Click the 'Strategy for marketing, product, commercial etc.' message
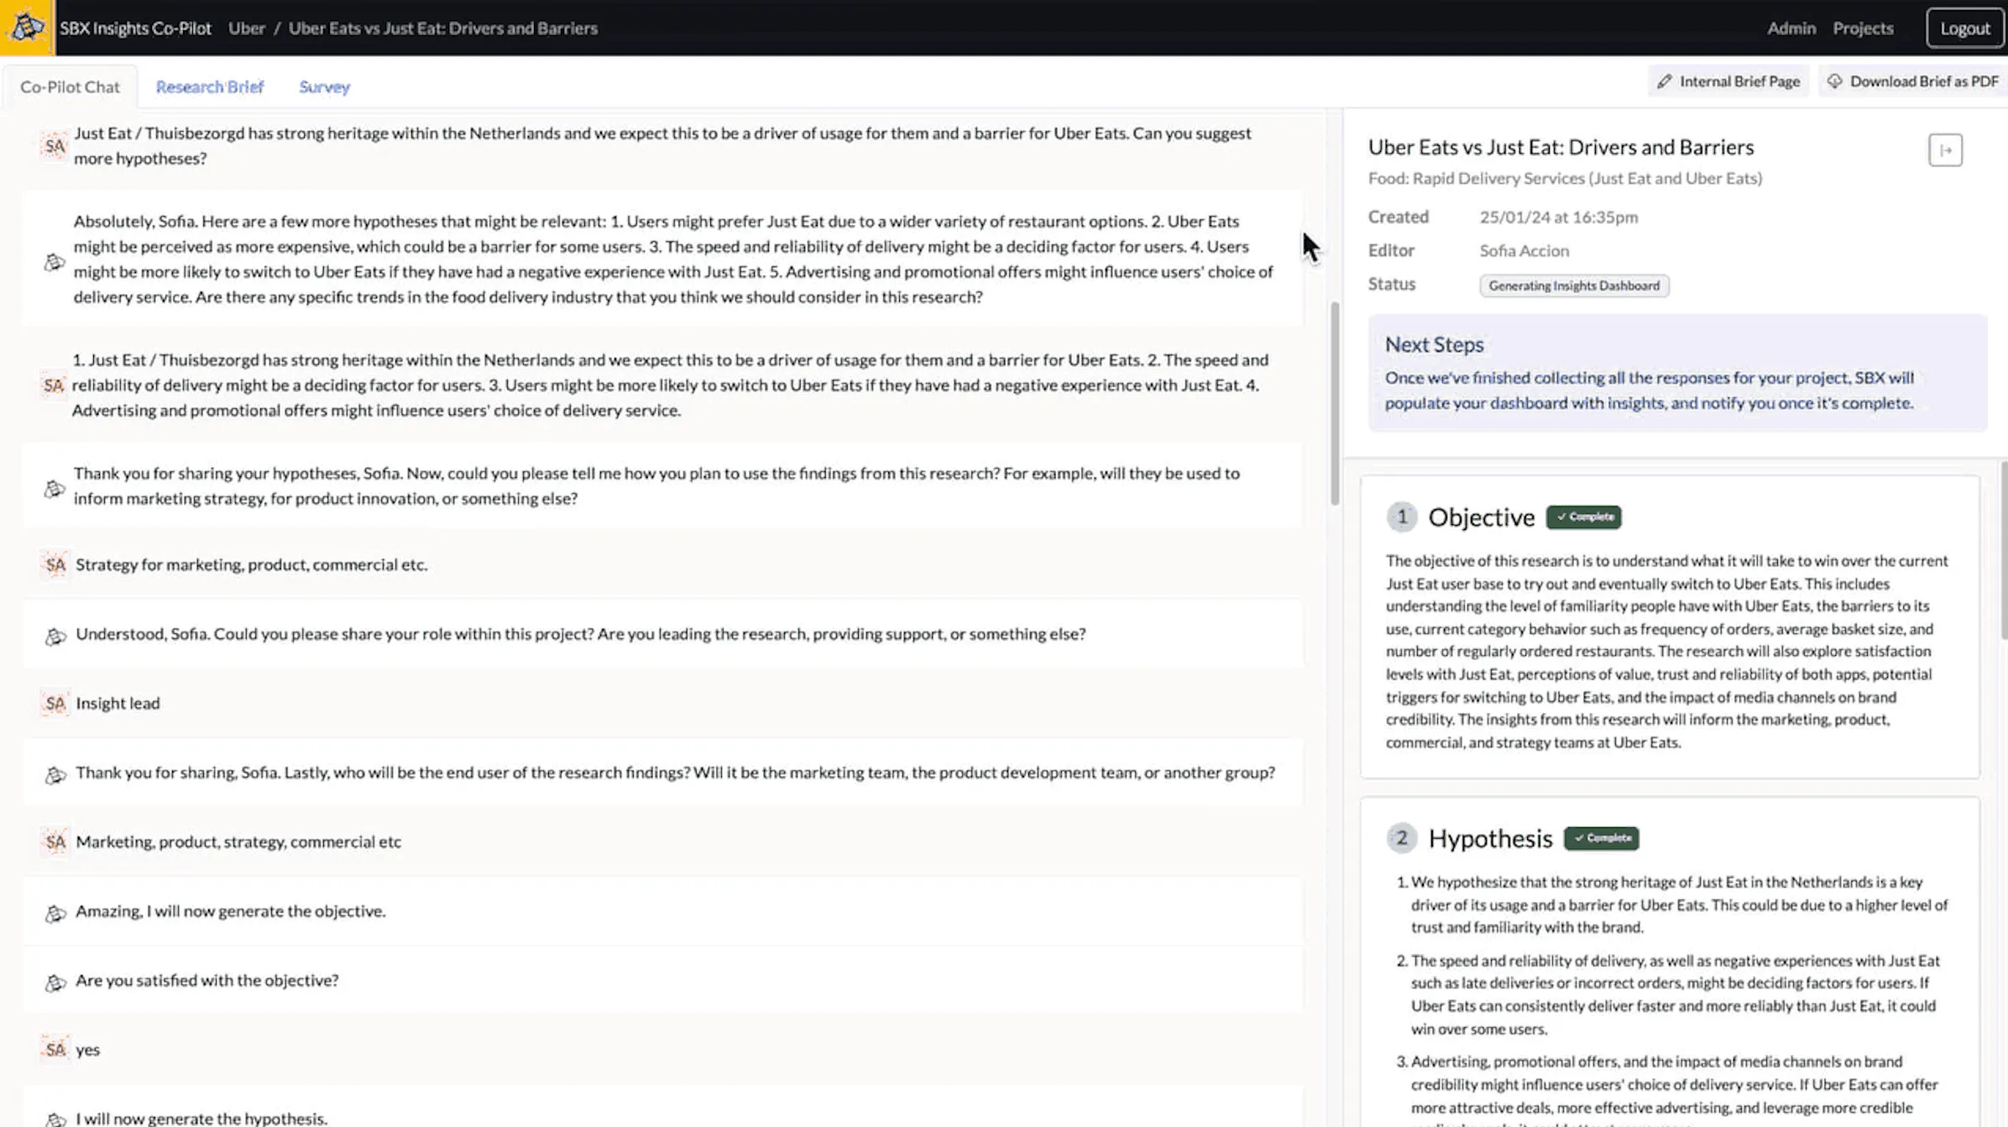The height and width of the screenshot is (1127, 2008). click(x=251, y=564)
